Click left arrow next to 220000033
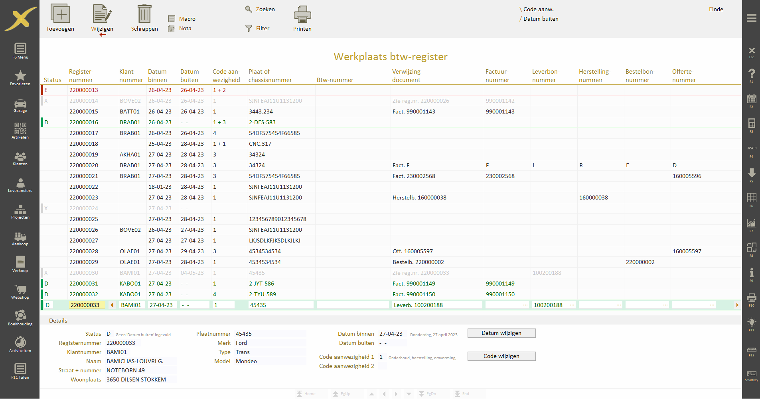The width and height of the screenshot is (760, 399). click(x=112, y=305)
